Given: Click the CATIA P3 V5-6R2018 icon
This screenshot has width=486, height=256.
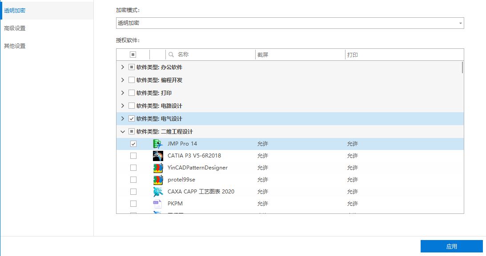Looking at the screenshot, I should (158, 156).
